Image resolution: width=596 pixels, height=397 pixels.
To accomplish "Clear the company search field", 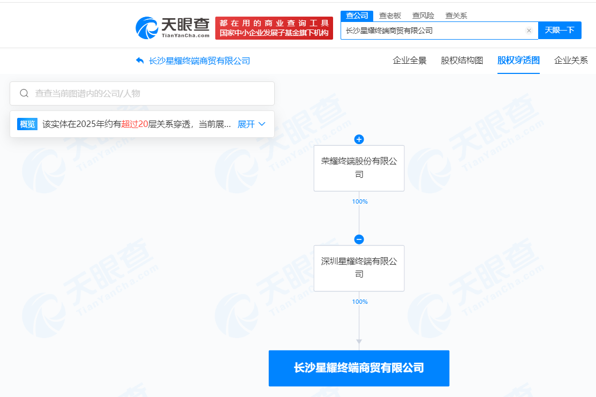I will point(529,31).
